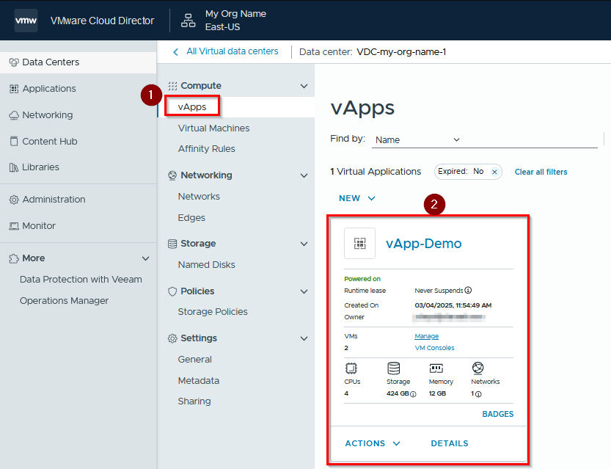The height and width of the screenshot is (469, 611).
Task: Click Clear all filters
Action: coord(541,172)
